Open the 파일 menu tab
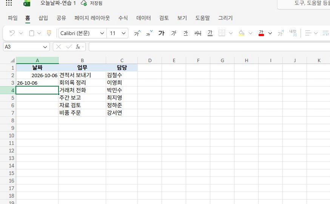The height and width of the screenshot is (204, 330). [x=12, y=18]
